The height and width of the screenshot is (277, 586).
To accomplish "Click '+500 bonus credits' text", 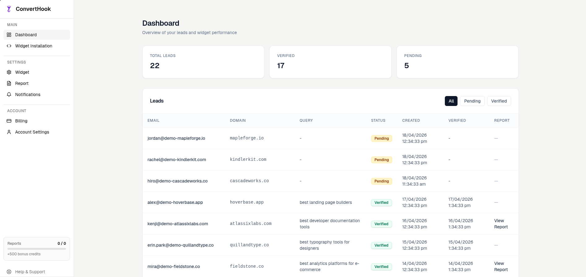I will (24, 254).
